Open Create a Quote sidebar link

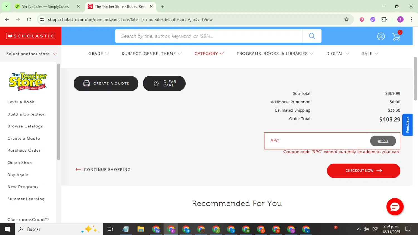click(24, 139)
